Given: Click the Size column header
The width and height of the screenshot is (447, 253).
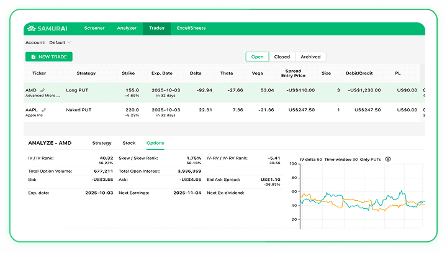Looking at the screenshot, I should click(326, 73).
